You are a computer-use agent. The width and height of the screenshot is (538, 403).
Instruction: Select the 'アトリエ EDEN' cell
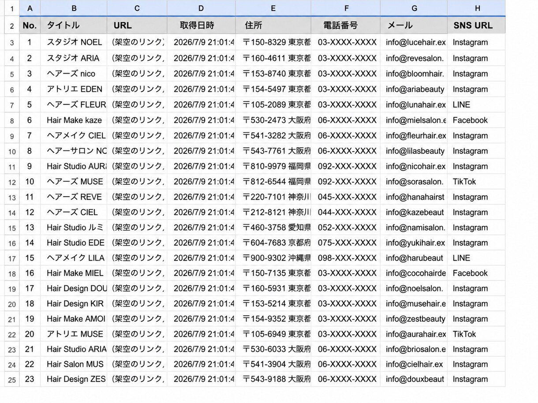(x=74, y=89)
